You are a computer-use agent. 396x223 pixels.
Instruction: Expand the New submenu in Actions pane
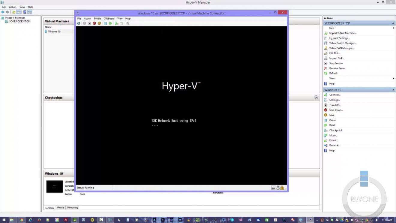331,28
